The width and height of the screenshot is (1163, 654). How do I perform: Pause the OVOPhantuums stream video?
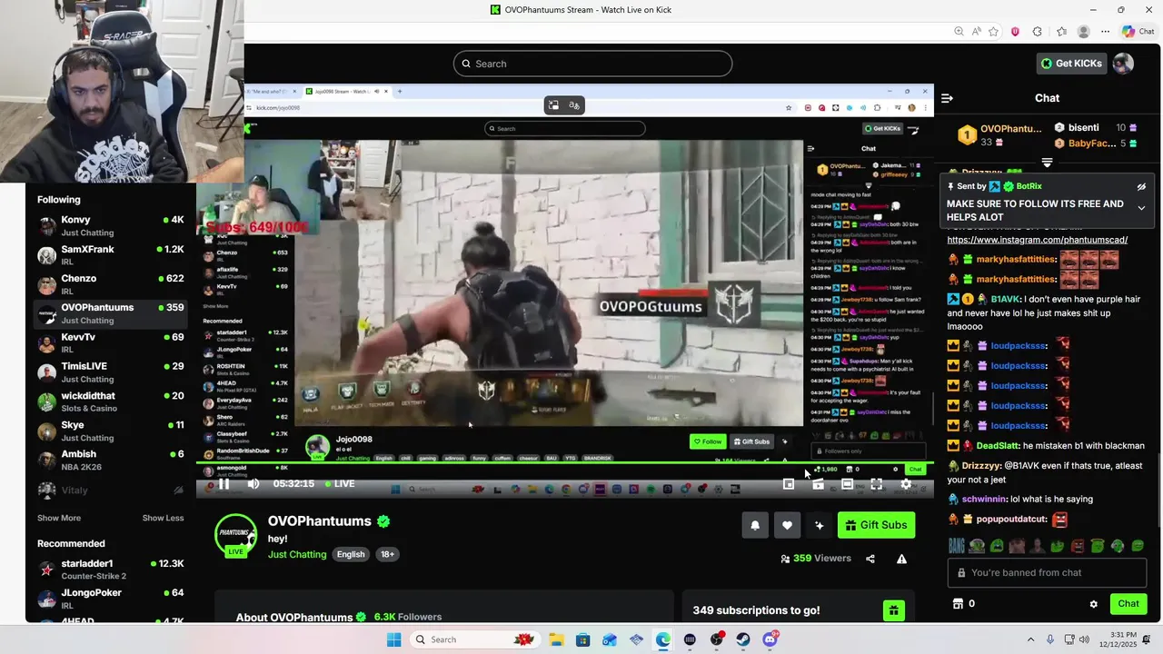(224, 484)
